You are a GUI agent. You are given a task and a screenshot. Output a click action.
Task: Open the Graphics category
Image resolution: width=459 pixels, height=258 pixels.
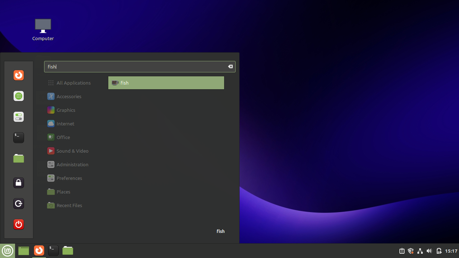coord(61,110)
